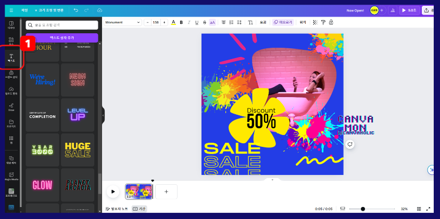440x219 pixels.
Task: Play the timeline with the play button
Action: tap(113, 191)
